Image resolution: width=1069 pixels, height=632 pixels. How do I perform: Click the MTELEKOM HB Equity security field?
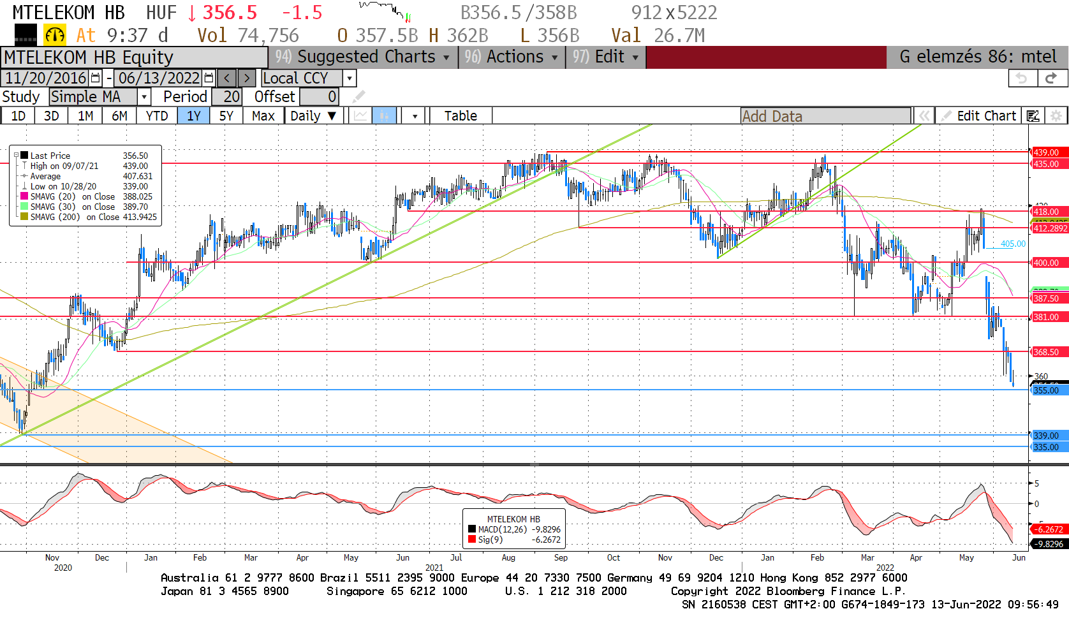coord(134,57)
